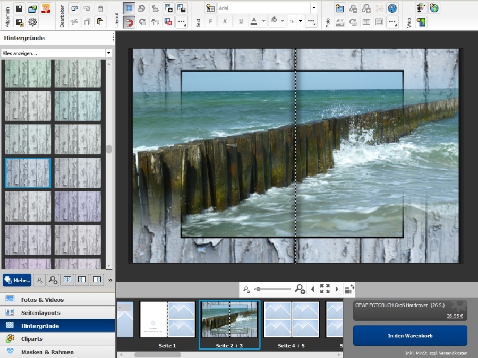Open the font size 16 dropdown

click(301, 22)
